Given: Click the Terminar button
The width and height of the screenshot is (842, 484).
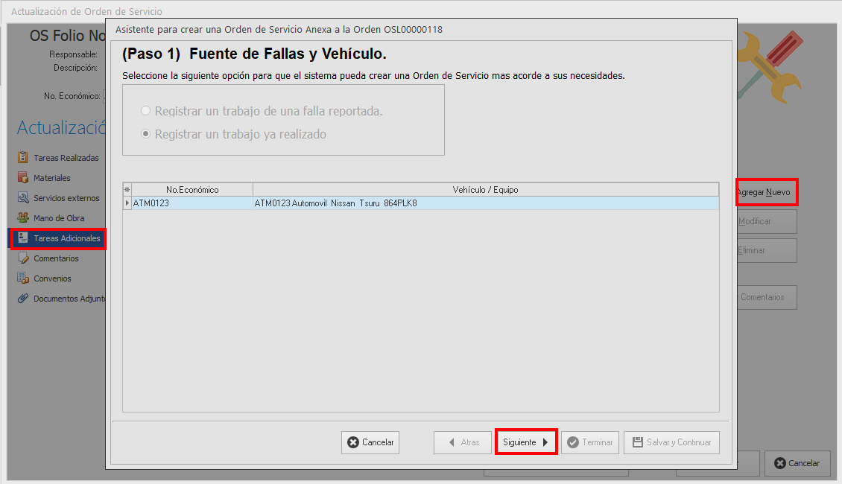Looking at the screenshot, I should click(x=590, y=442).
